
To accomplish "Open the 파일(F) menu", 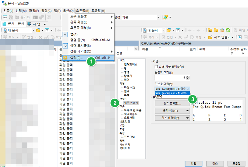I will pos(34,11).
